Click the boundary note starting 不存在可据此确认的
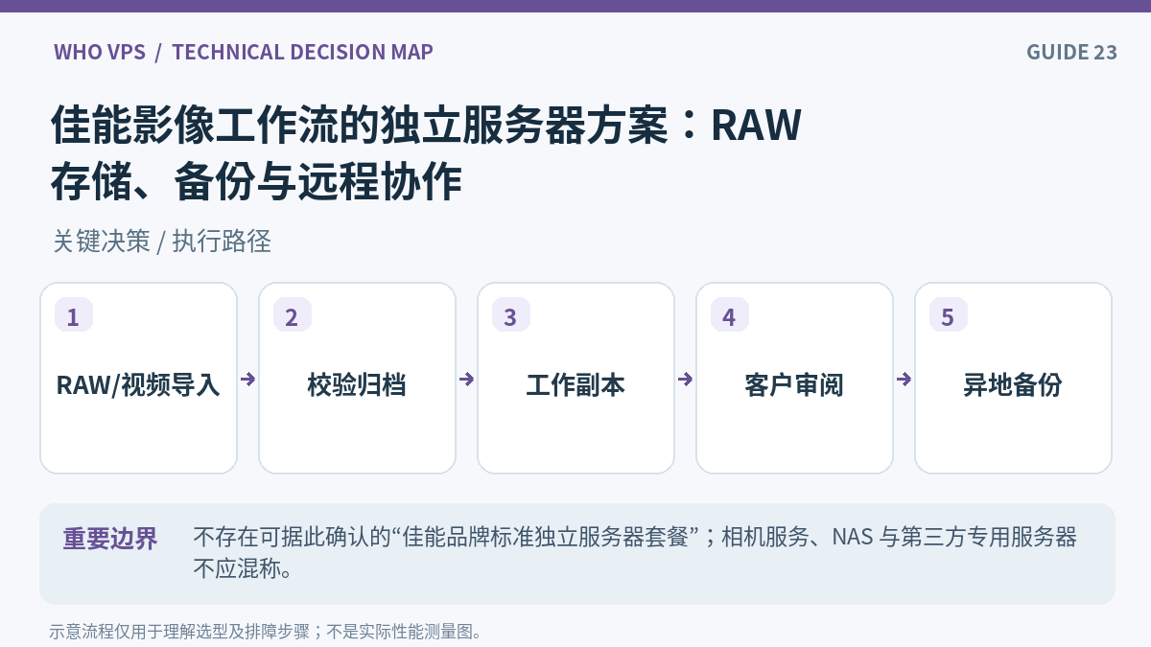Screen dimensions: 1151x647 [x=635, y=553]
